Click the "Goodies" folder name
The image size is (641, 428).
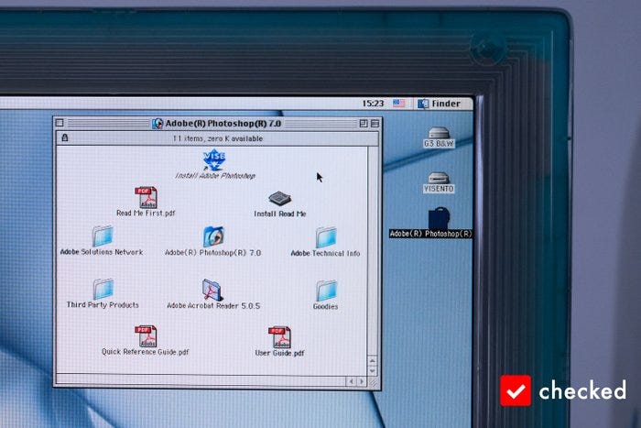[325, 306]
